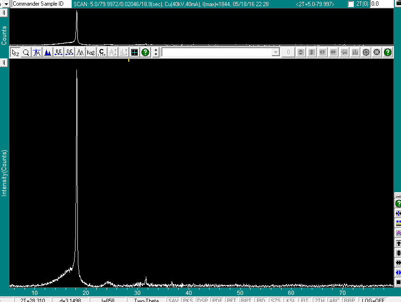Click the Ka2 stripping icon
This screenshot has height=302, width=401.
pyautogui.click(x=91, y=52)
